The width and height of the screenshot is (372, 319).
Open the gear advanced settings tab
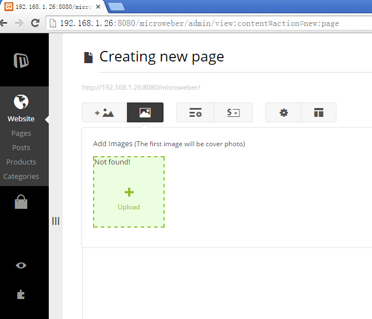point(283,112)
